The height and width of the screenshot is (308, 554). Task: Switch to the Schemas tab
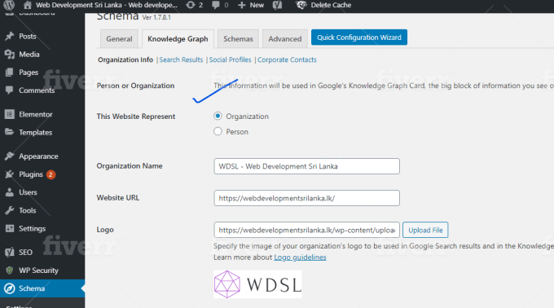[238, 39]
